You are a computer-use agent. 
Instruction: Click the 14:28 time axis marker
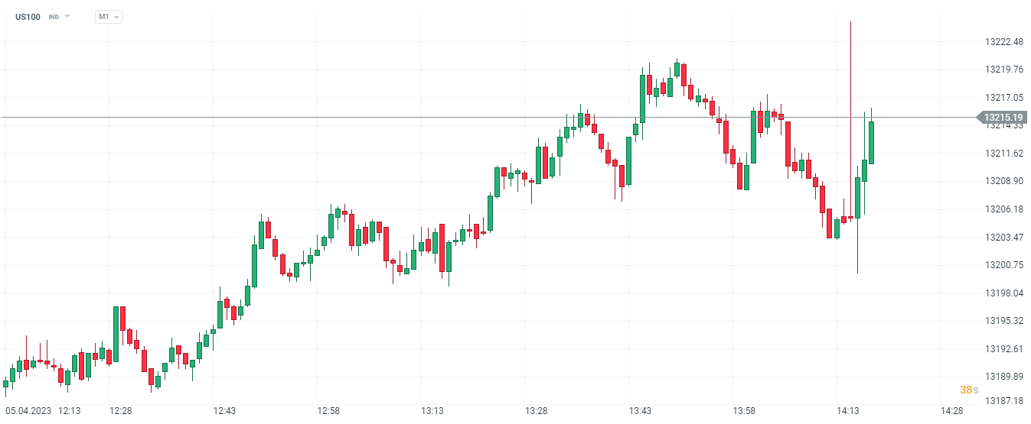click(x=952, y=411)
